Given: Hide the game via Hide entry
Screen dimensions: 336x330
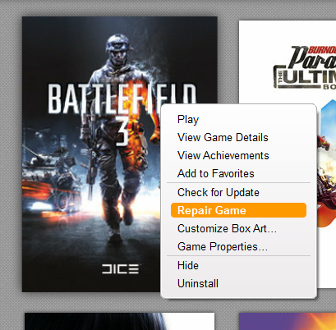Looking at the screenshot, I should pos(188,265).
